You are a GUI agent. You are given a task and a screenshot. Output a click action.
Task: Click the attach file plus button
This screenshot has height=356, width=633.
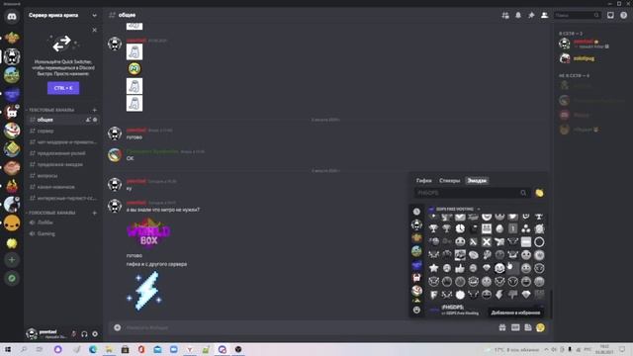[x=117, y=327]
